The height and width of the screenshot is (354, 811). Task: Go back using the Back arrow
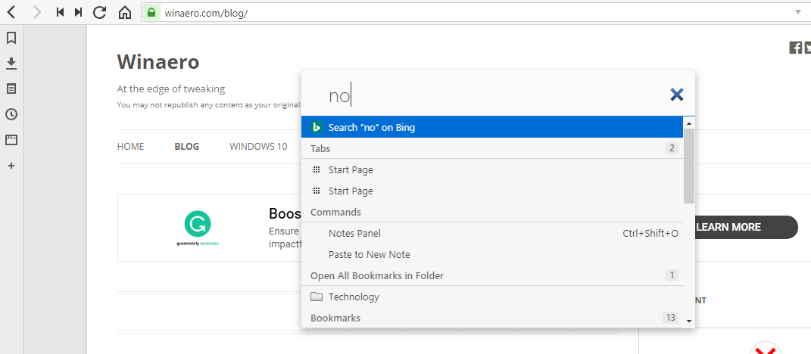pyautogui.click(x=11, y=12)
